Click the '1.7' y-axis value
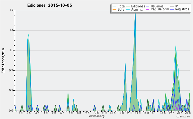This screenshot has width=193, height=119. pos(11,10)
